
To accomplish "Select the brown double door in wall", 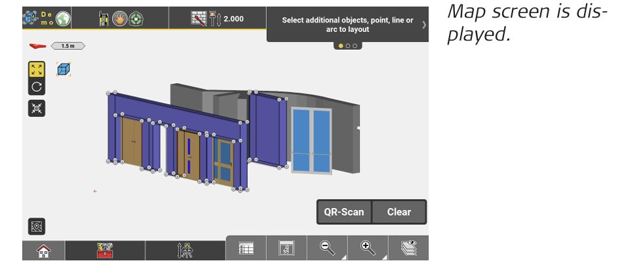I will (132, 140).
